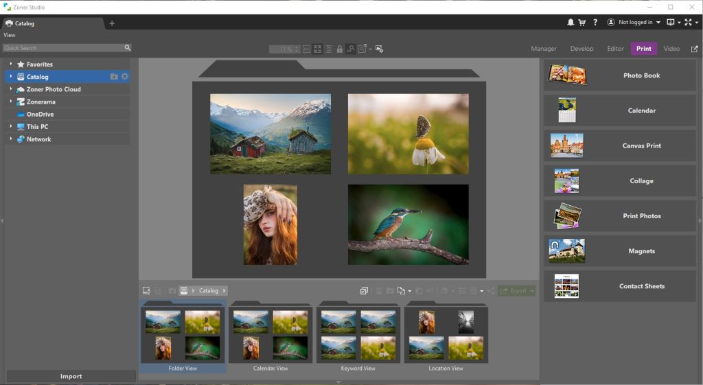Click the magnifier icon in Quick Search

pyautogui.click(x=127, y=48)
